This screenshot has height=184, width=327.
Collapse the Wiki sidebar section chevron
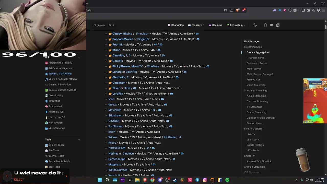click(x=79, y=57)
